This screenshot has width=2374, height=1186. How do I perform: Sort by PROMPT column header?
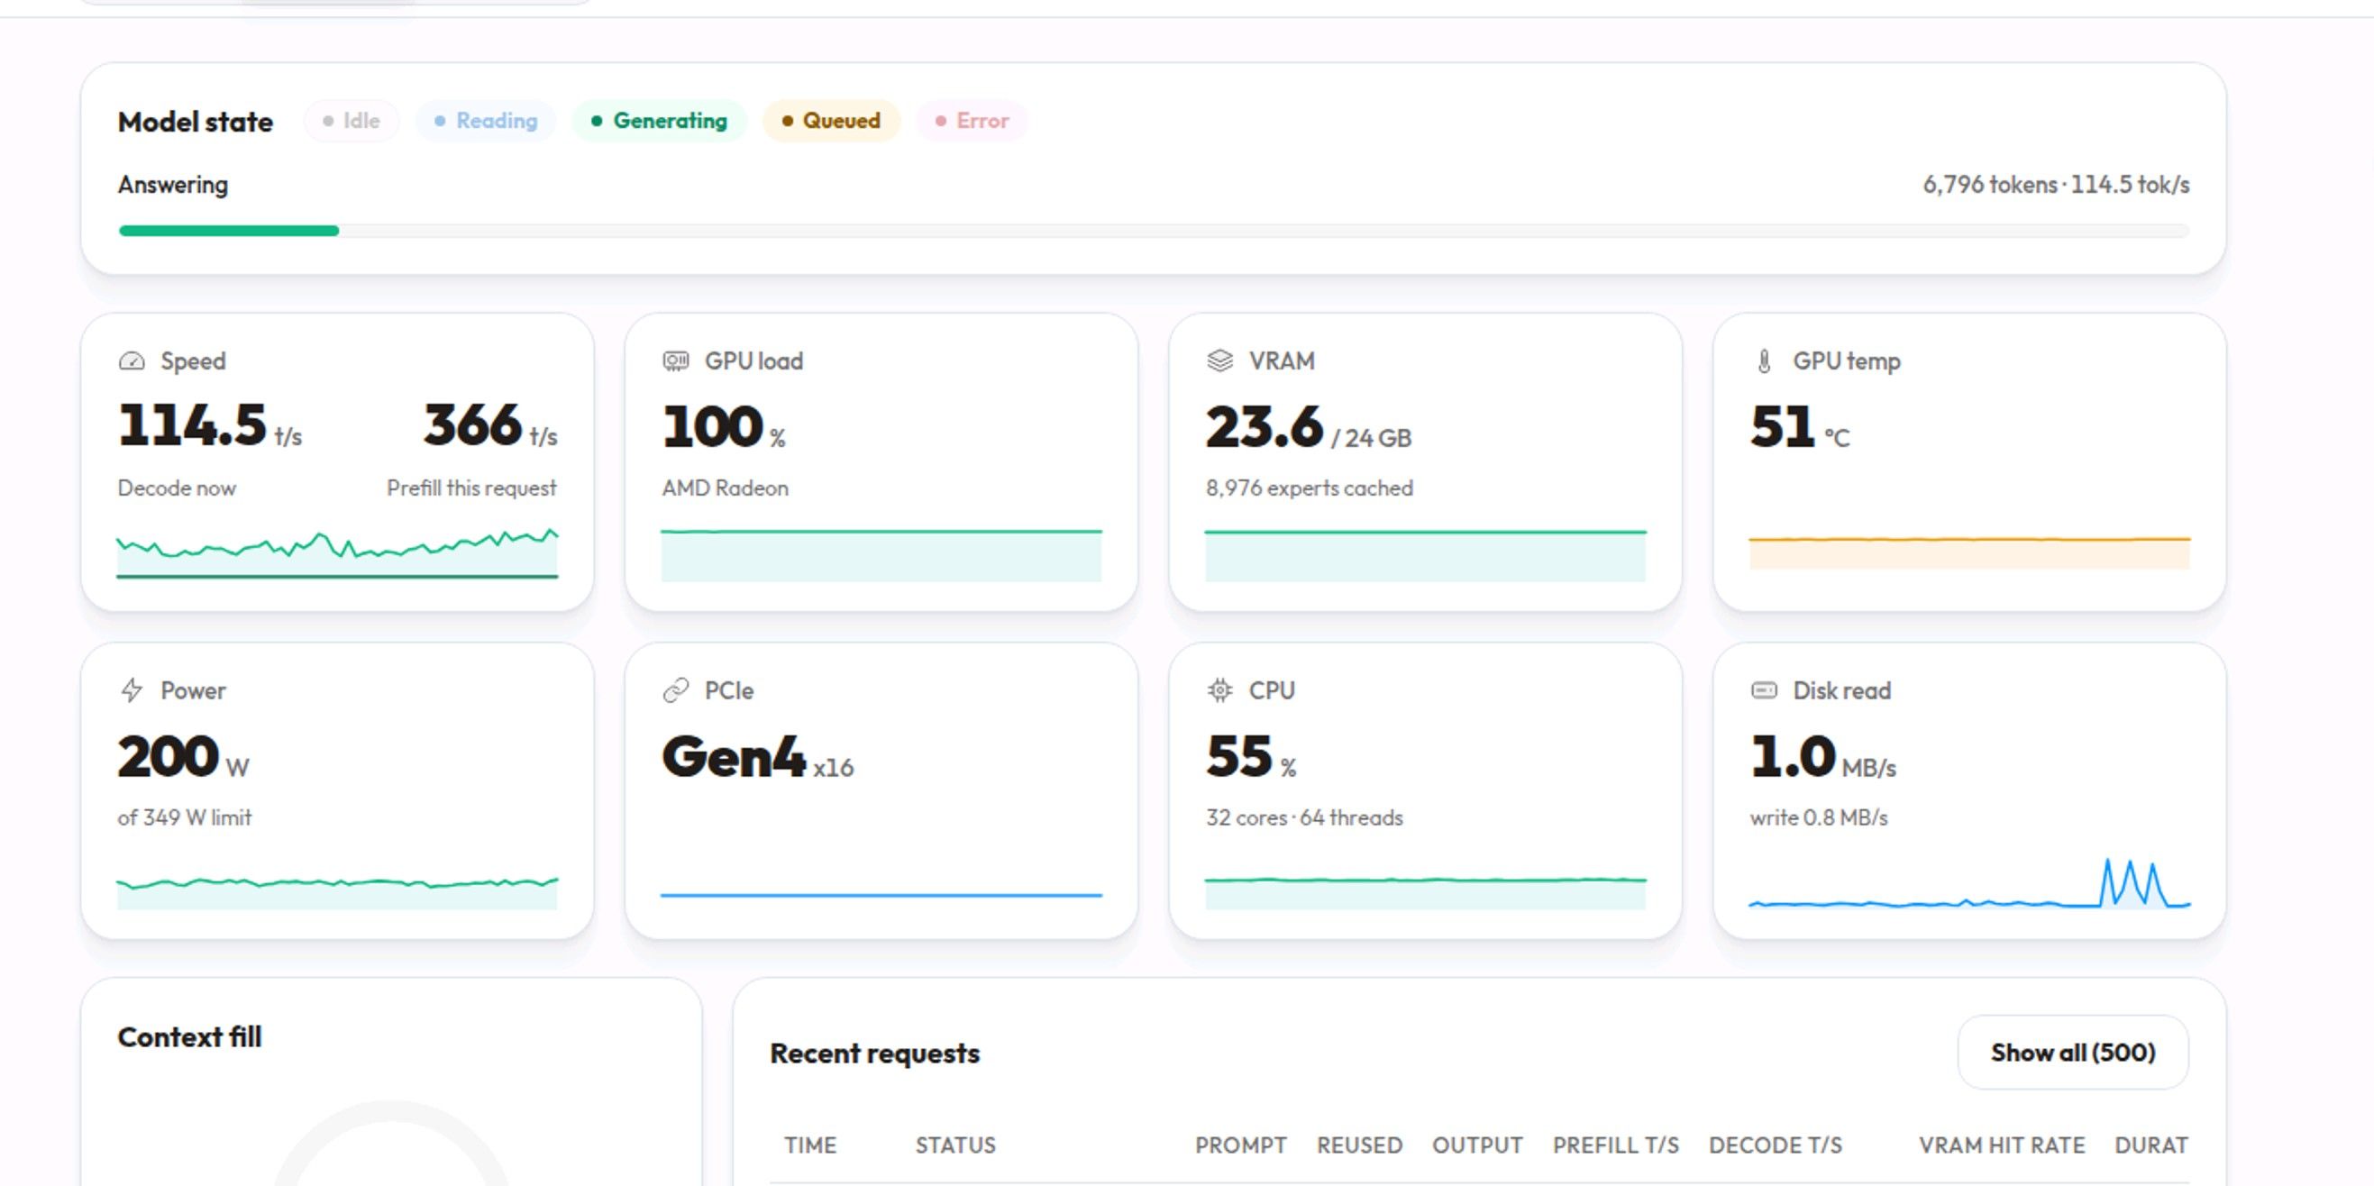coord(1240,1145)
